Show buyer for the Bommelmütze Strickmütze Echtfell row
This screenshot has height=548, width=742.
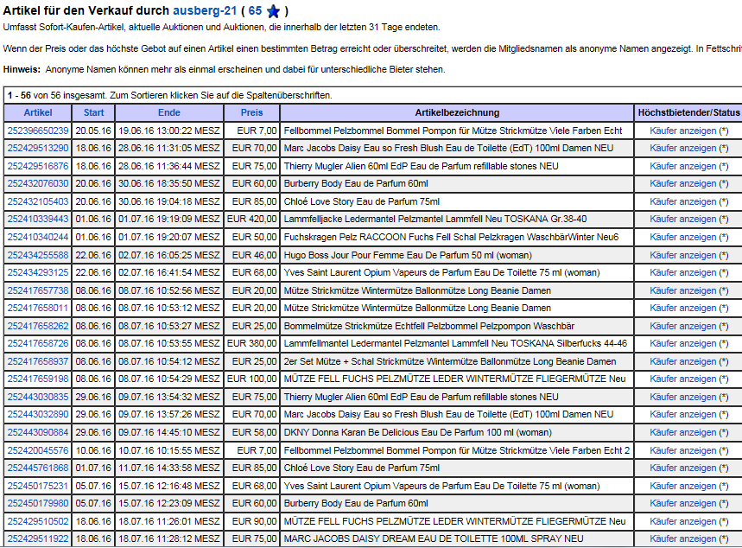tap(683, 327)
